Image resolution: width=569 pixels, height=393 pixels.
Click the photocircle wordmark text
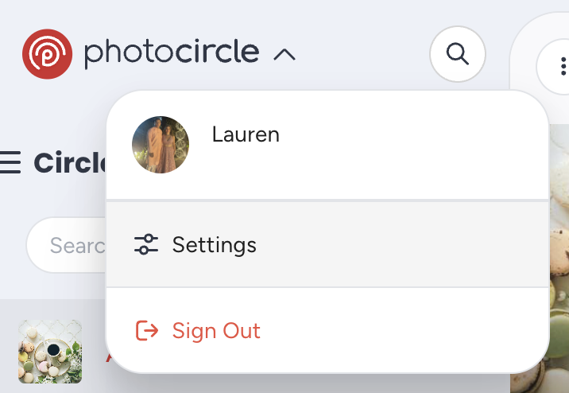coord(171,53)
